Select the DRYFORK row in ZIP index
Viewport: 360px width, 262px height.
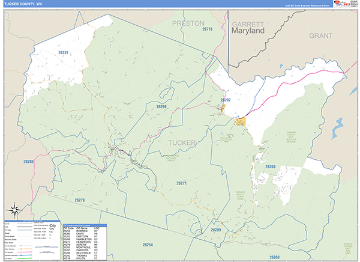[81, 237]
